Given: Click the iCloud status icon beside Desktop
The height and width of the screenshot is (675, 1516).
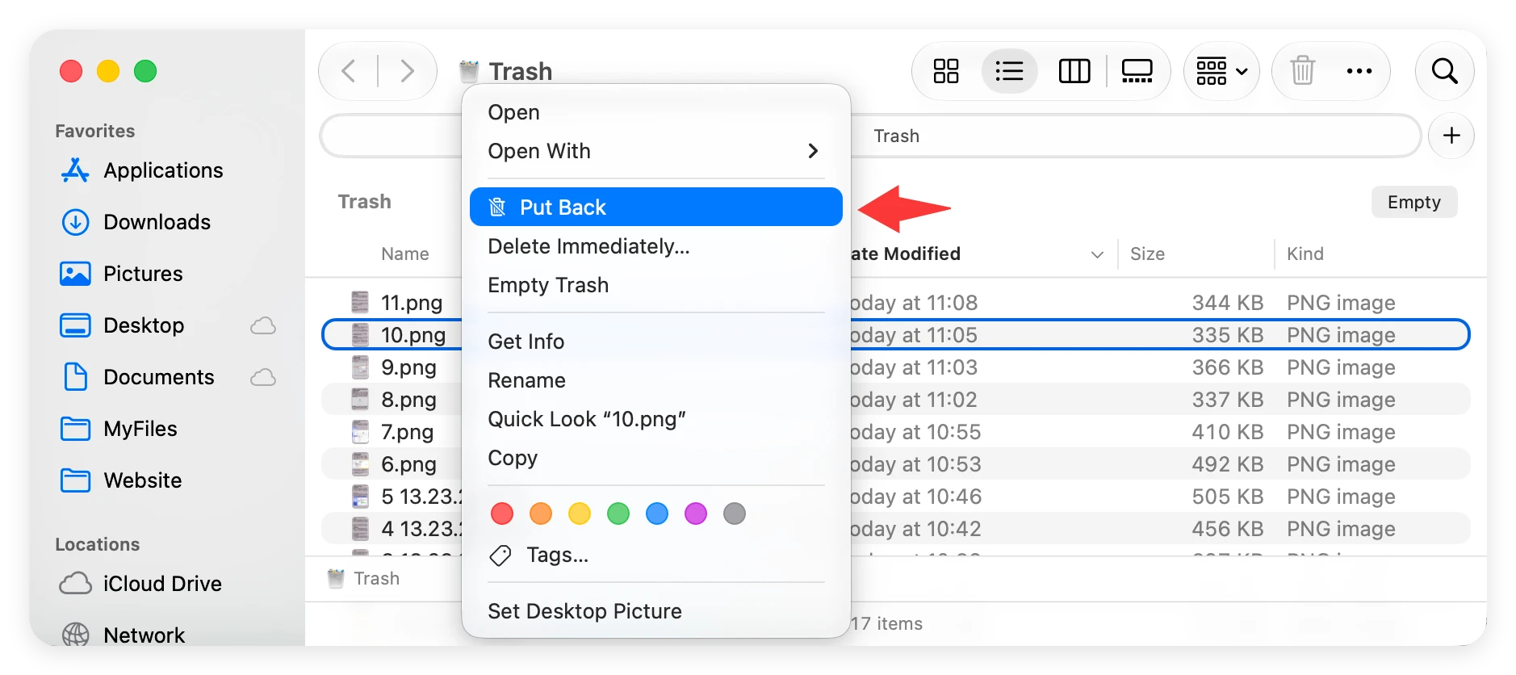Looking at the screenshot, I should tap(263, 325).
